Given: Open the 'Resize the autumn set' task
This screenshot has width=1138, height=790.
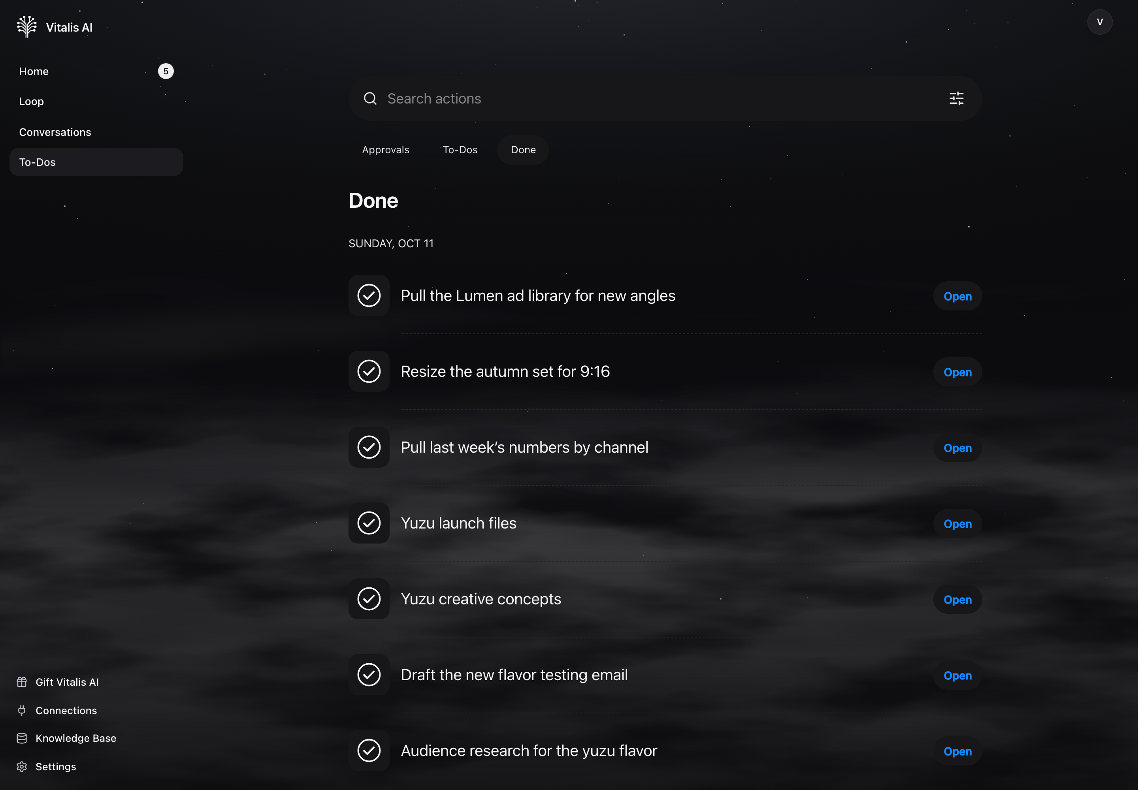Looking at the screenshot, I should click(x=957, y=372).
